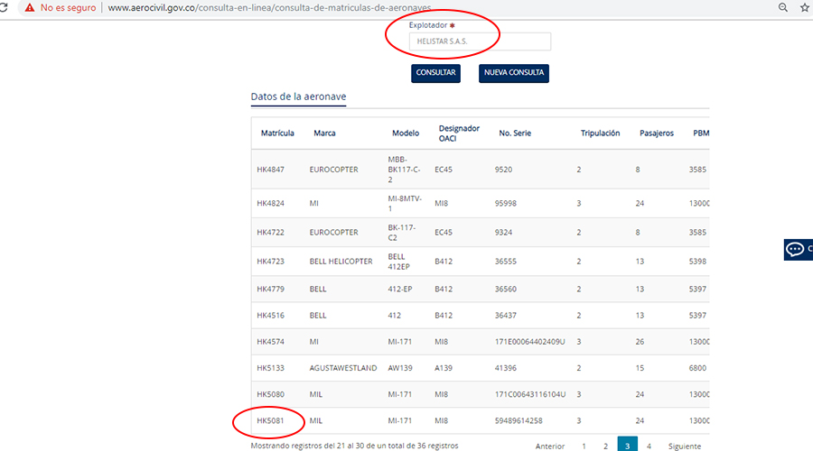Click the BELL HELICOPTER marca cell
Image resolution: width=813 pixels, height=451 pixels.
(x=341, y=262)
